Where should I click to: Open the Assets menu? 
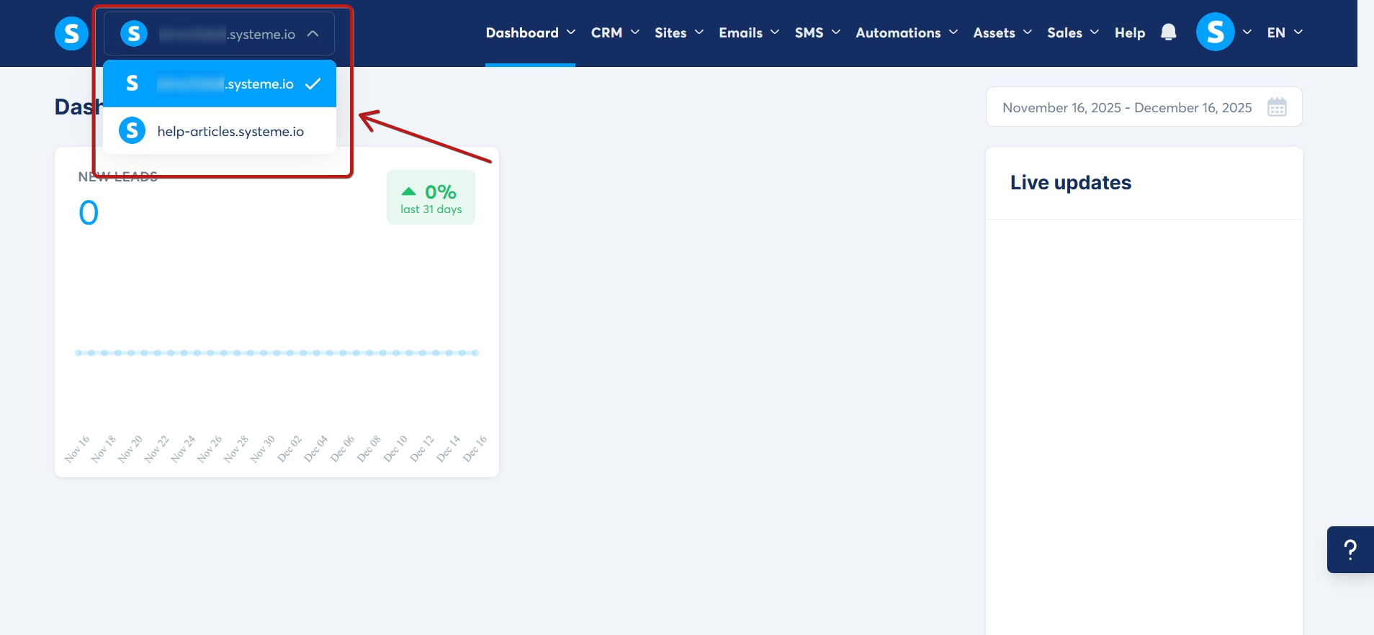pos(1002,32)
